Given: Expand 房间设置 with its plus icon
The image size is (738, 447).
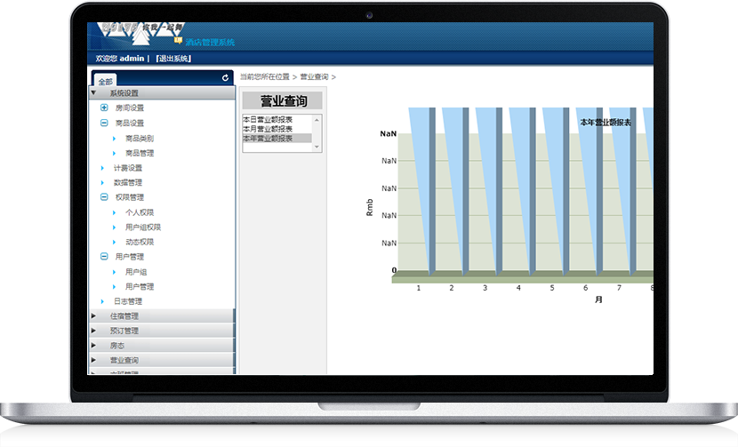Looking at the screenshot, I should 104,108.
